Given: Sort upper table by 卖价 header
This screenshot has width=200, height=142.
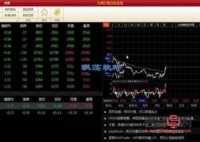Looking at the screenshot, I should click(x=39, y=26).
